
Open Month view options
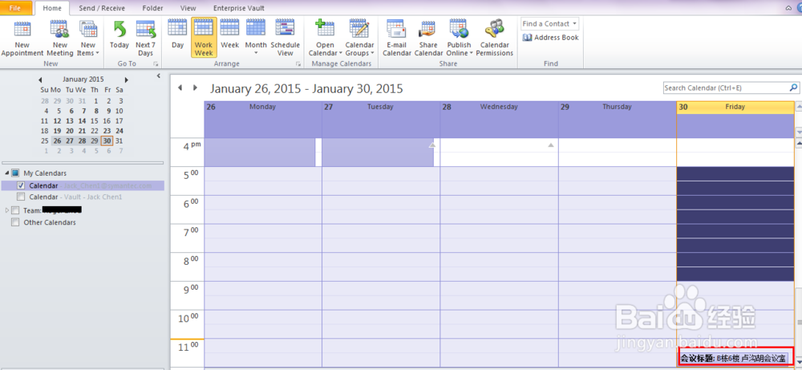coord(256,39)
